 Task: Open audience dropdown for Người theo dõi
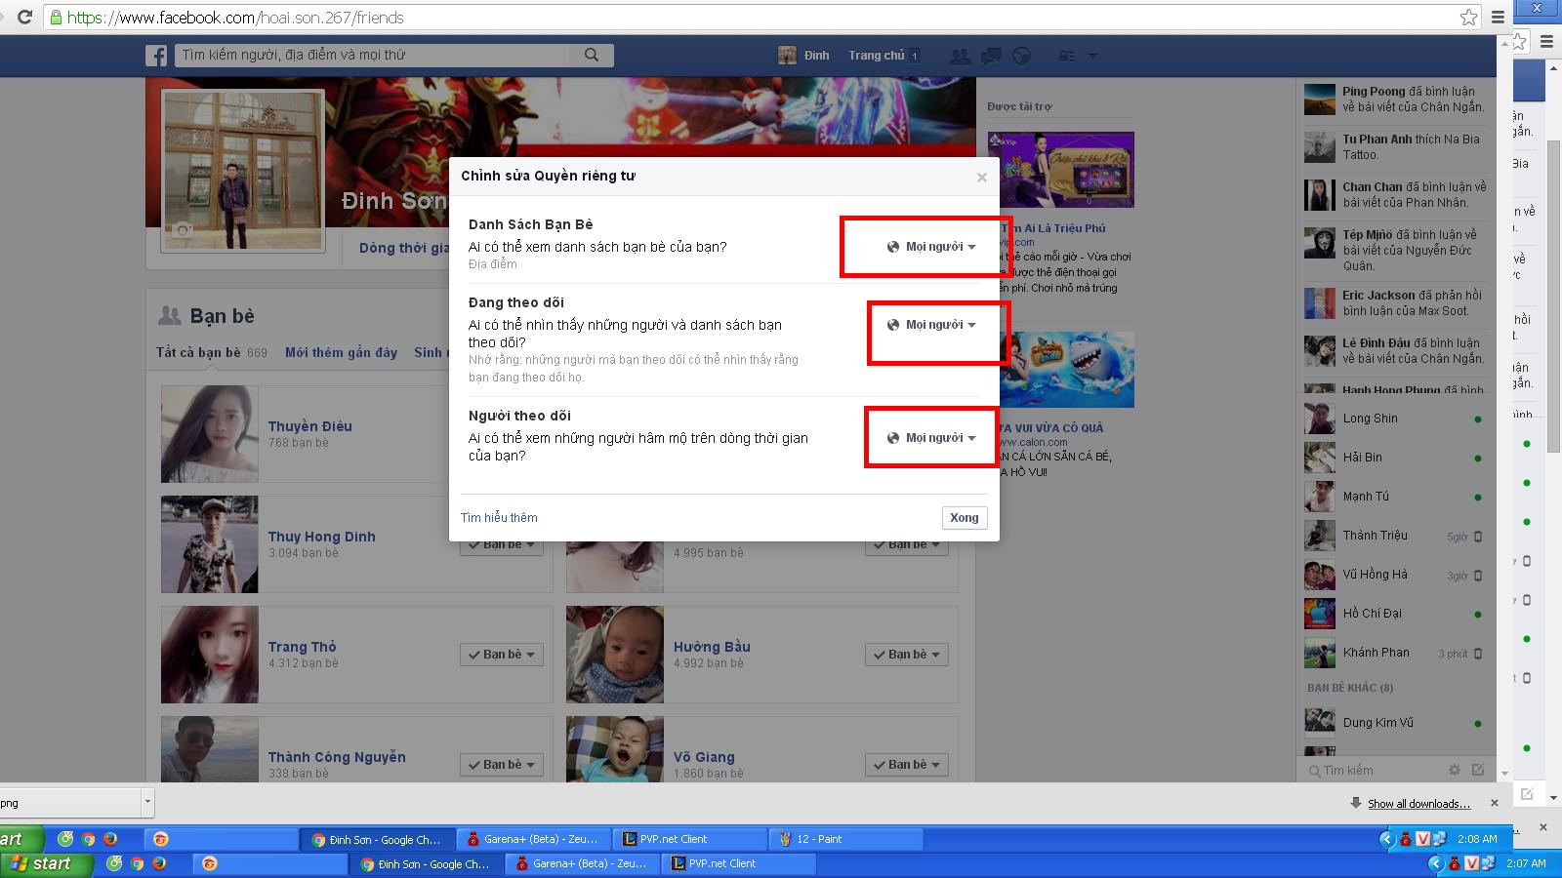[931, 438]
